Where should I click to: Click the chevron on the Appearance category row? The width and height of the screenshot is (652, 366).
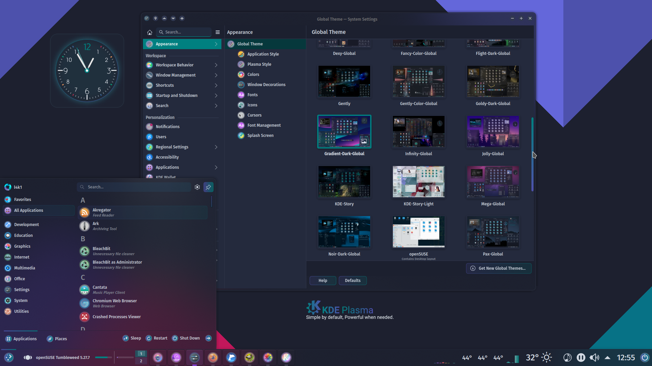[216, 44]
